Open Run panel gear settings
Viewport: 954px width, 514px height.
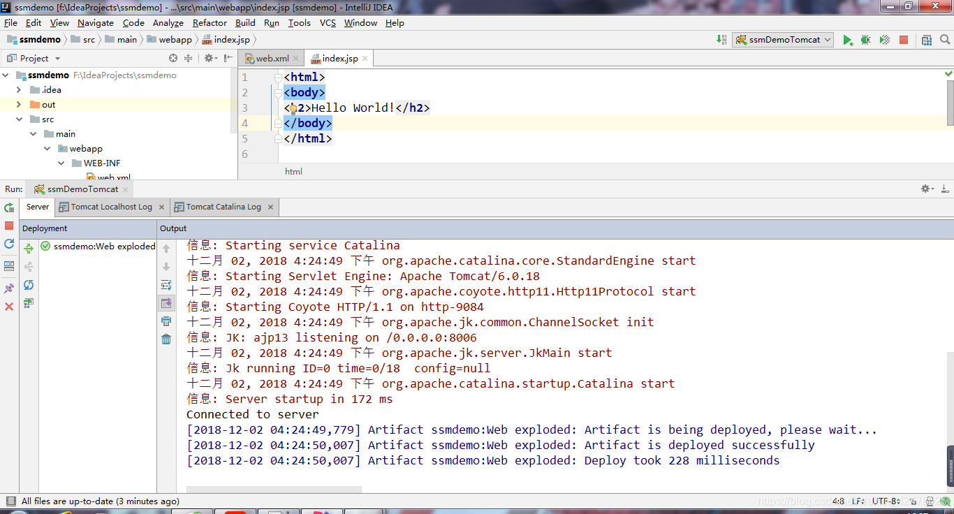point(927,189)
